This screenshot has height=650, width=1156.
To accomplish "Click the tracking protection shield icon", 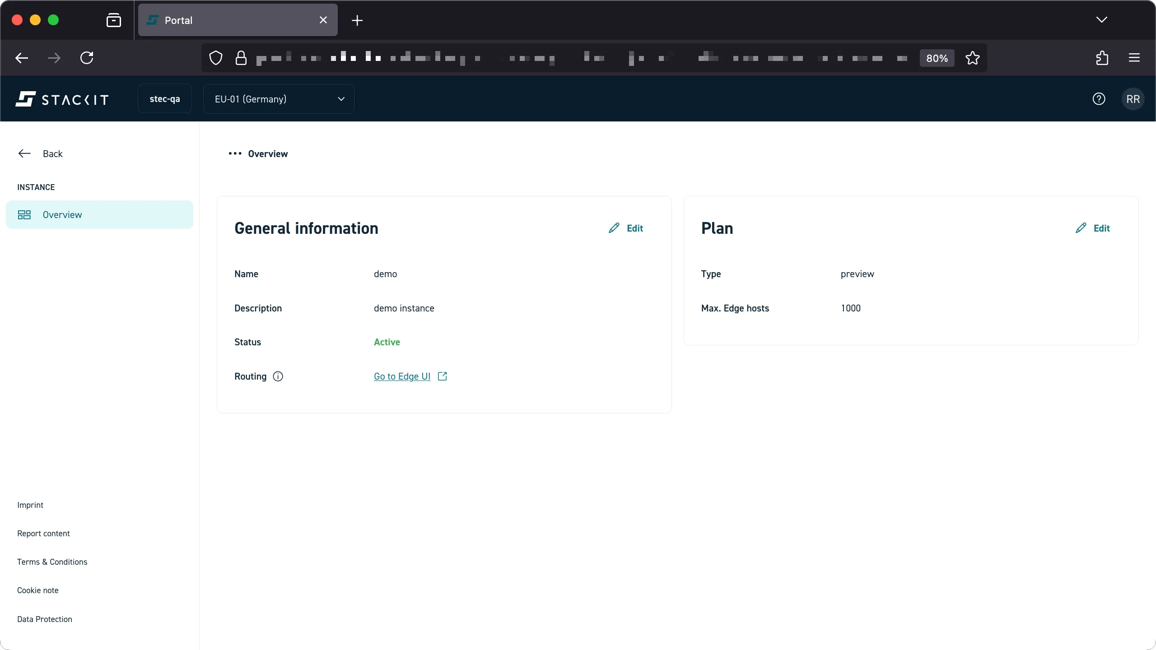I will coord(215,58).
